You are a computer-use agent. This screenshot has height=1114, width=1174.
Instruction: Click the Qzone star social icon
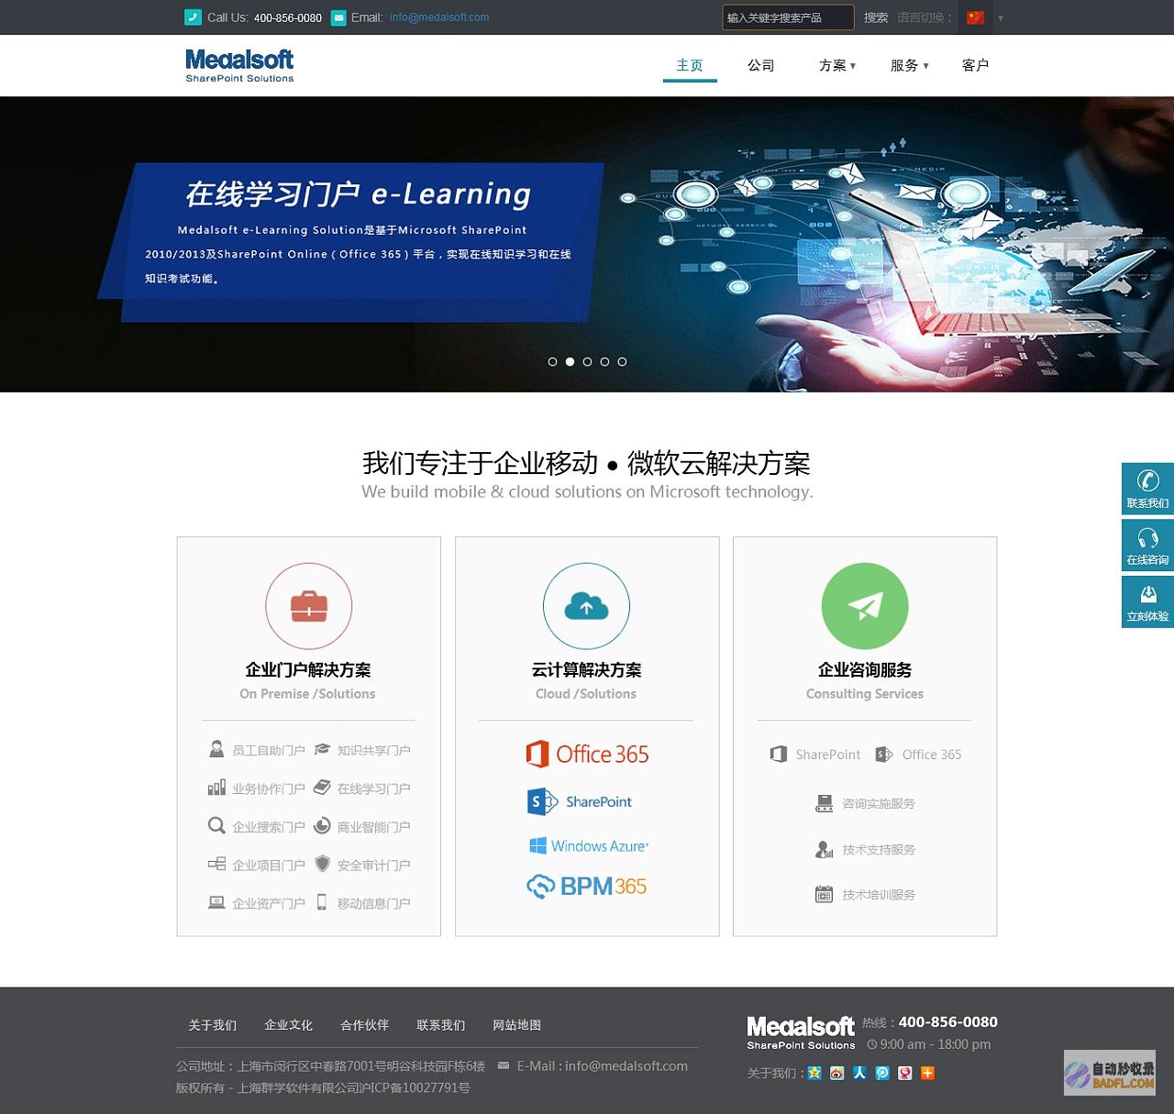(x=814, y=1073)
